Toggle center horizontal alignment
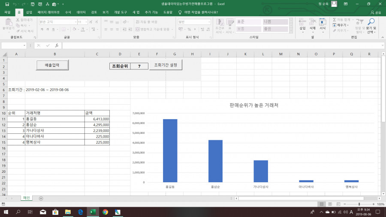 [112, 29]
